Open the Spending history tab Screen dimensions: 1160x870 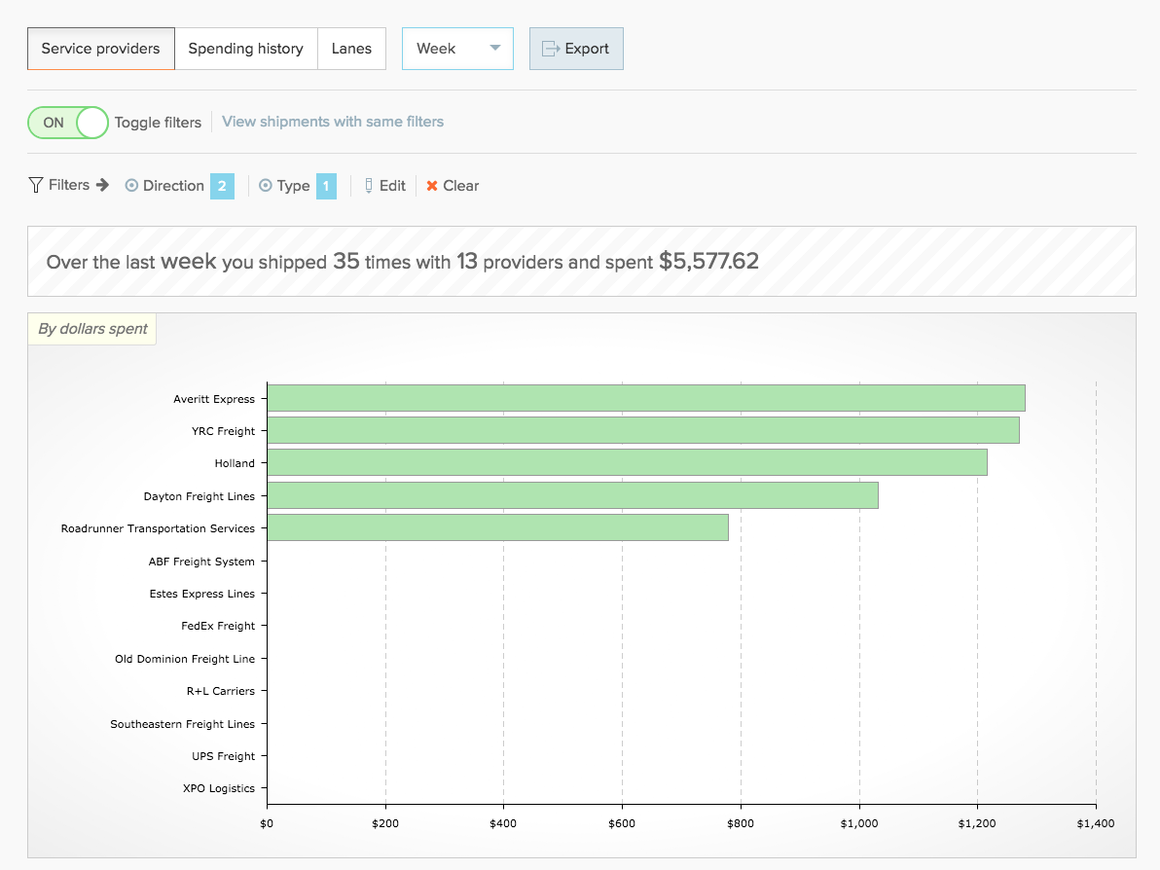(245, 49)
